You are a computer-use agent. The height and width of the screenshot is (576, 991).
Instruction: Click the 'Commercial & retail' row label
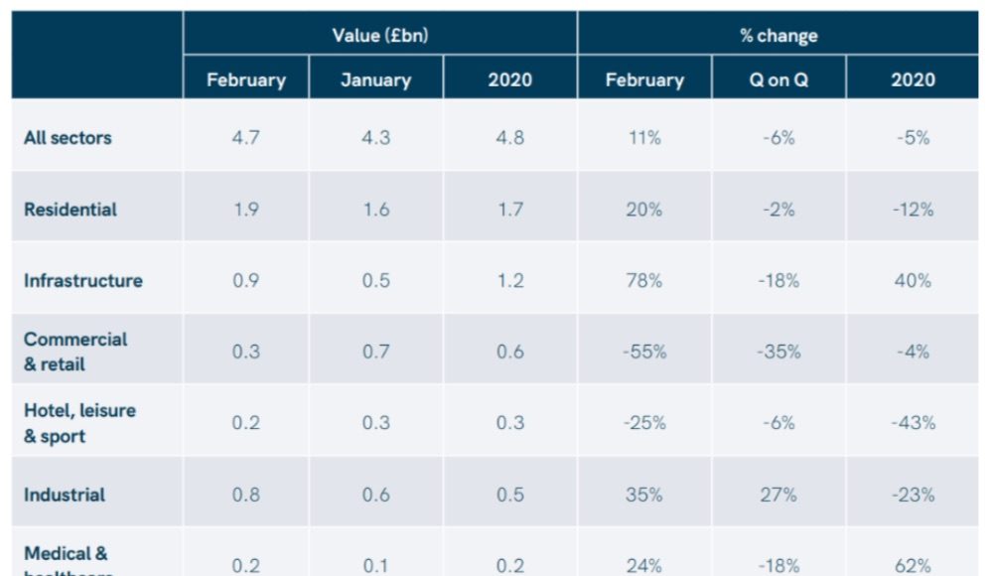coord(75,352)
